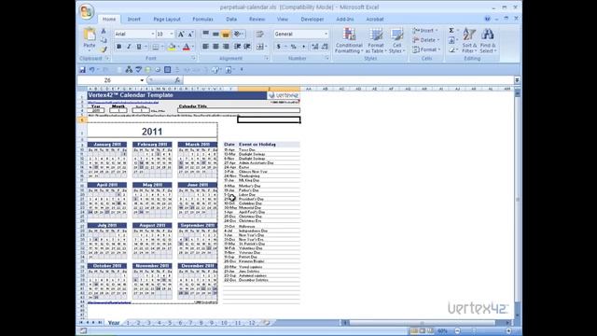Apply Comma Style
Image resolution: width=597 pixels, height=336 pixels.
303,47
